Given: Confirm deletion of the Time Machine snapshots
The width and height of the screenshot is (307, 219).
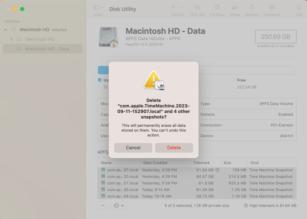Looking at the screenshot, I should click(174, 148).
